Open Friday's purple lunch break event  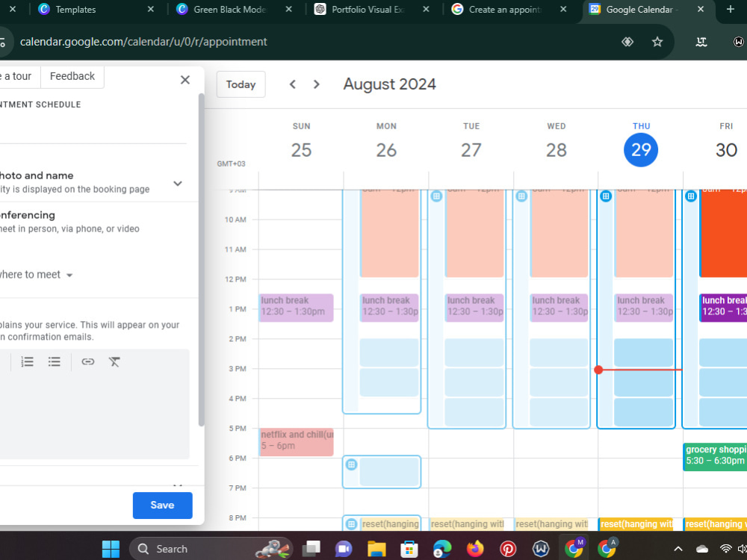point(723,308)
